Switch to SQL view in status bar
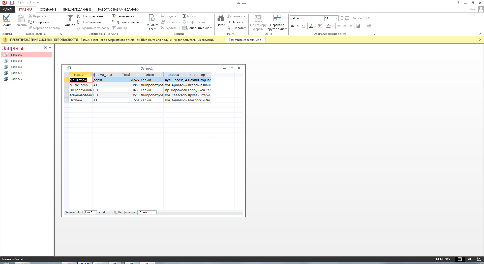The height and width of the screenshot is (264, 484). pos(469,259)
